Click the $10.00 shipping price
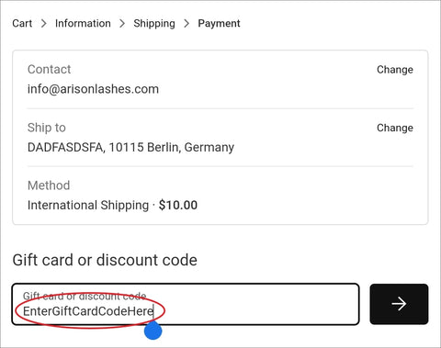Image resolution: width=441 pixels, height=348 pixels. coord(178,205)
